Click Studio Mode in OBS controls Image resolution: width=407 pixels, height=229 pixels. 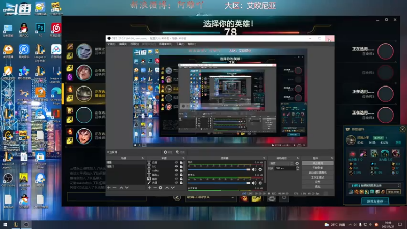pos(317,177)
